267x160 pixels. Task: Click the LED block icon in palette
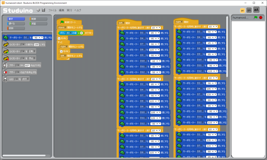coord(5,79)
